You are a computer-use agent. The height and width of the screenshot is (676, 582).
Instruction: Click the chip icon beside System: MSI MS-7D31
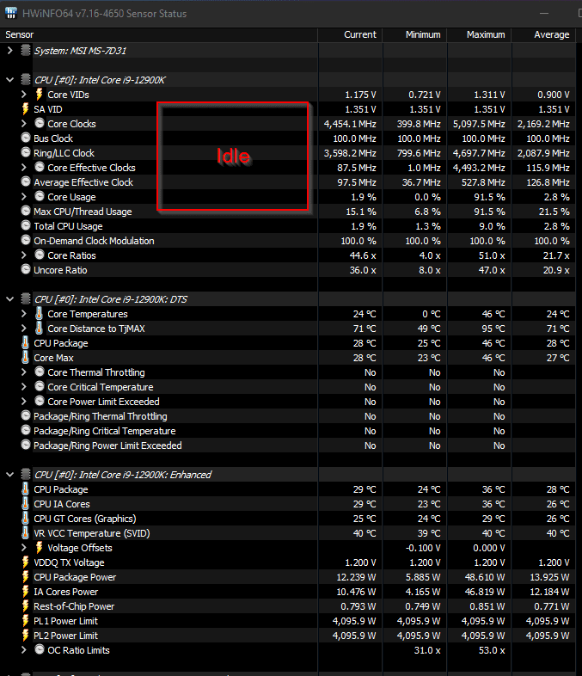tap(26, 51)
